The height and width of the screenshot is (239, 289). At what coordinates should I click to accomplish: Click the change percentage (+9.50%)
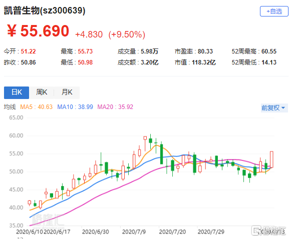pyautogui.click(x=127, y=34)
